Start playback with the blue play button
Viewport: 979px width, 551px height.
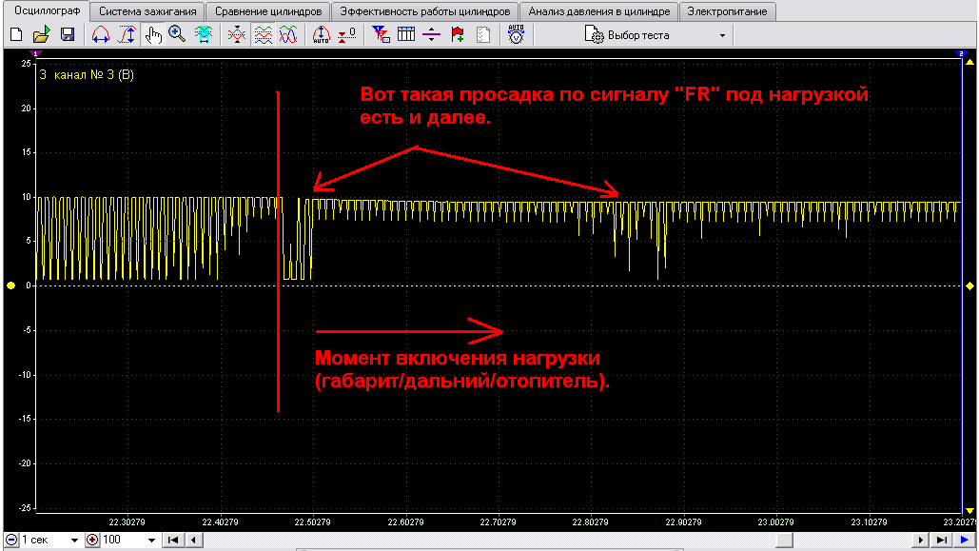click(965, 540)
